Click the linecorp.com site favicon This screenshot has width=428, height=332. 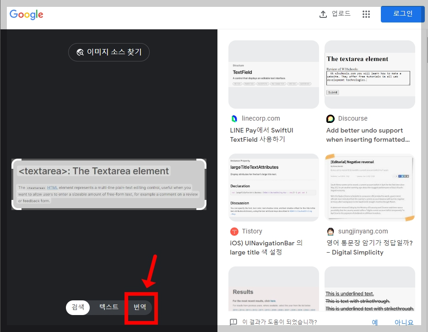234,118
